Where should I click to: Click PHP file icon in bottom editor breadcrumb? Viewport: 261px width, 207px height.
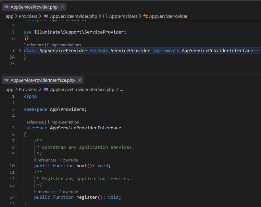[46, 89]
